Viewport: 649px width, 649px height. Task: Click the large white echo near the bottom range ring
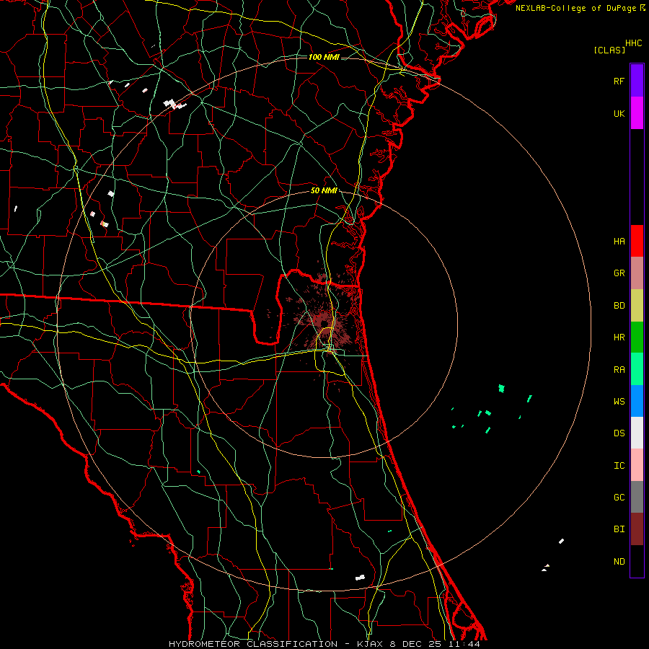tap(360, 578)
